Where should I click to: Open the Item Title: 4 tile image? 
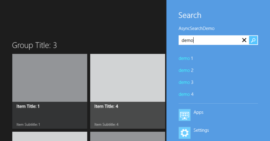click(128, 78)
